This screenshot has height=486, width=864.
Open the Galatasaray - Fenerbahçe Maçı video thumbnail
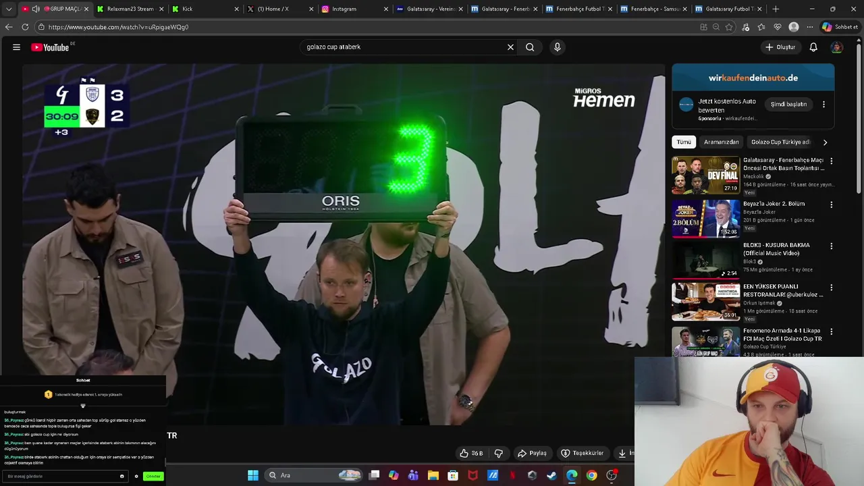[706, 175]
